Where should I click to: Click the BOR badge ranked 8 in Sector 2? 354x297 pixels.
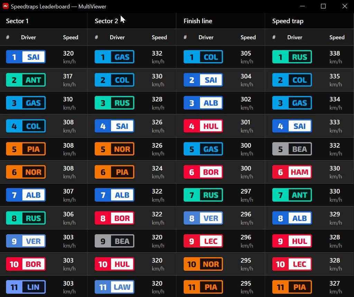click(x=114, y=218)
